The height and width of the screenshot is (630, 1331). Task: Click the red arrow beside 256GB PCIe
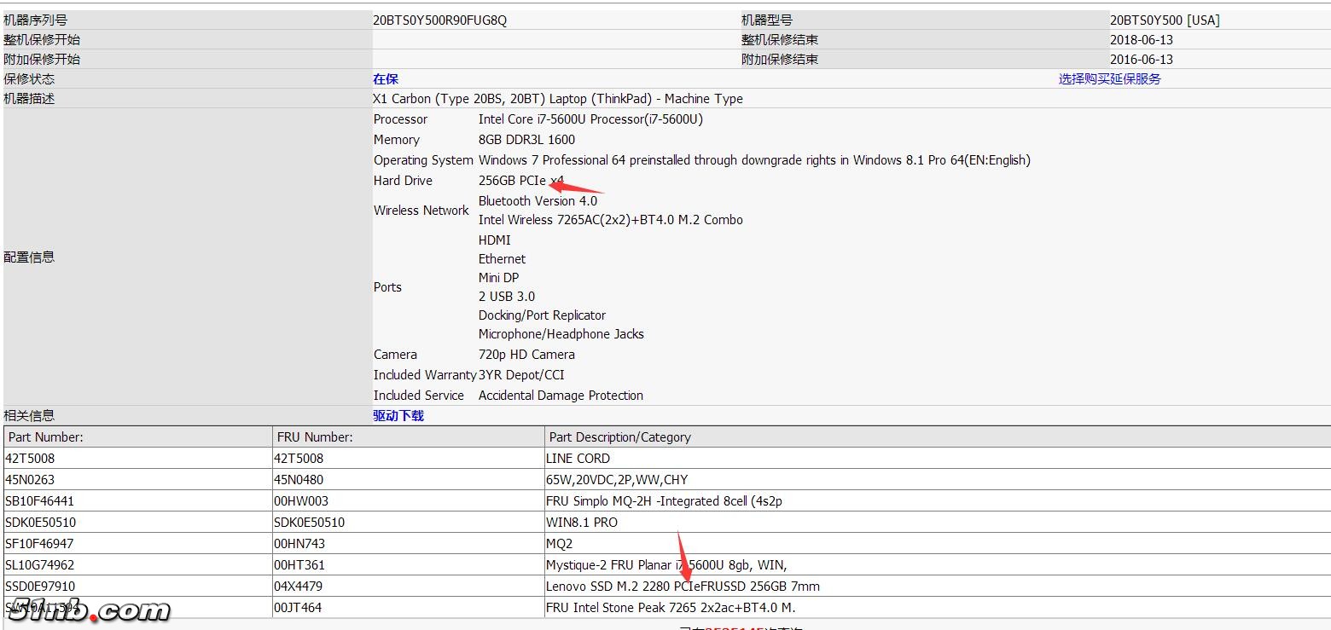coord(577,185)
